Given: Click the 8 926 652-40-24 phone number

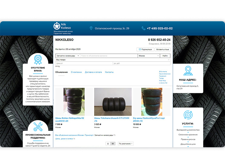Looking at the screenshot, I should pos(159,40).
